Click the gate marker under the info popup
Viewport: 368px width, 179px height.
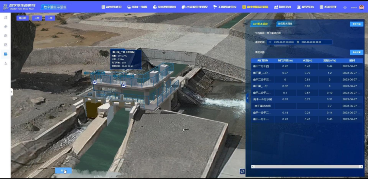point(123,85)
